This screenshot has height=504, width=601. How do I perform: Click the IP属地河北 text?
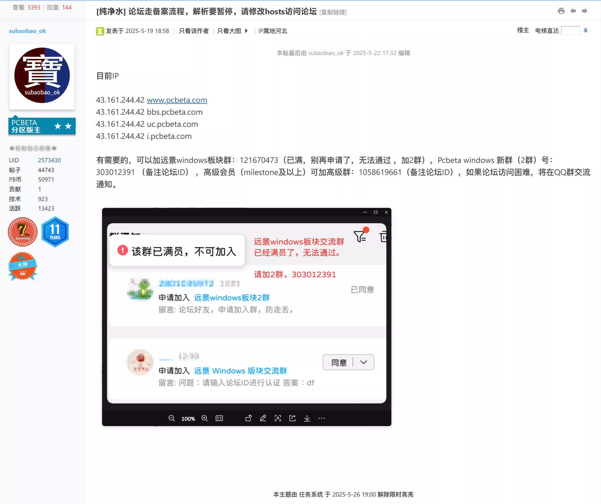tap(273, 31)
